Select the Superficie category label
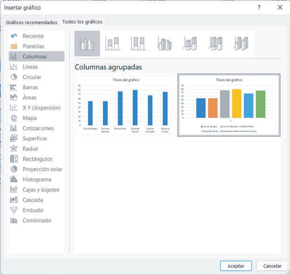The width and height of the screenshot is (290, 275). coord(35,138)
